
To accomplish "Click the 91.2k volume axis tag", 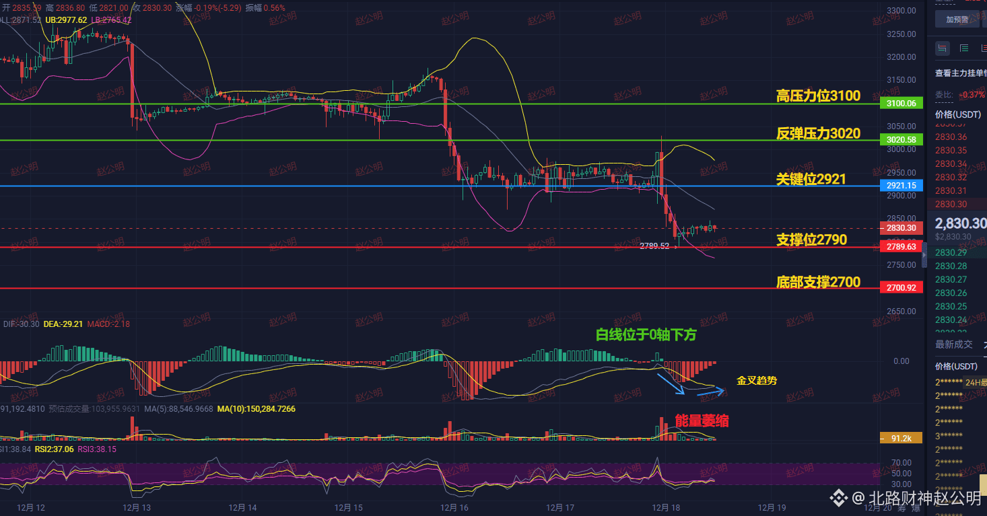I will 901,438.
